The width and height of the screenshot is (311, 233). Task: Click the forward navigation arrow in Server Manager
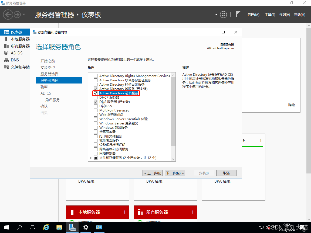pos(17,15)
